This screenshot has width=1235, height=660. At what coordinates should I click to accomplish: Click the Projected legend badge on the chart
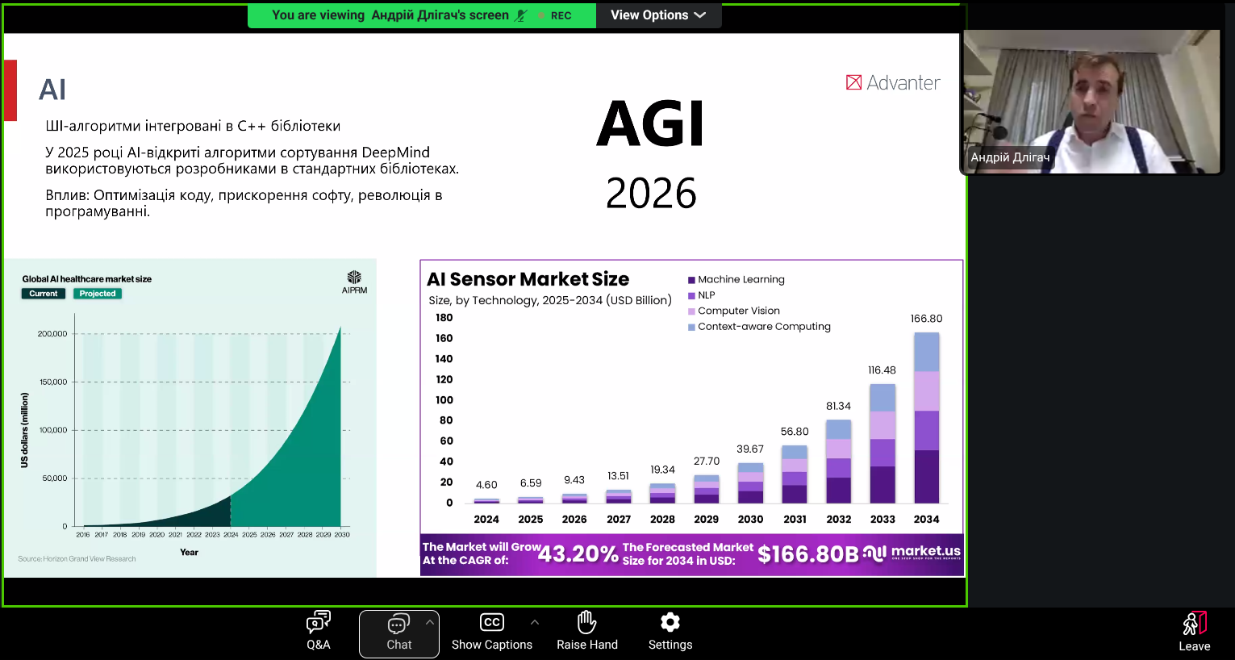(98, 294)
